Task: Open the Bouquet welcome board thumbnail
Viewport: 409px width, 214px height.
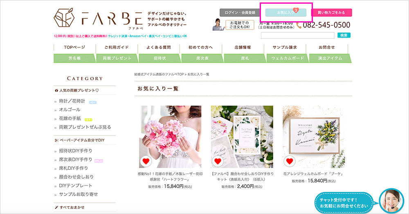Action: pyautogui.click(x=313, y=136)
